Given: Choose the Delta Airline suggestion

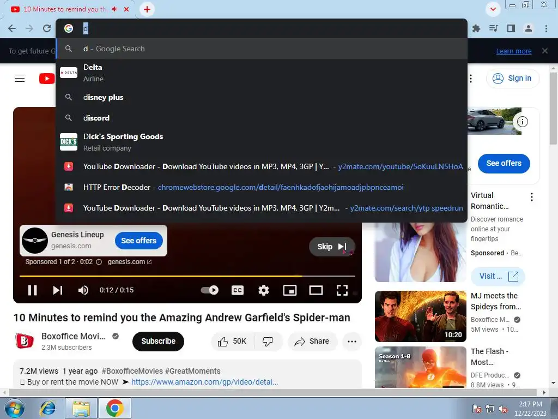Looking at the screenshot, I should coord(262,73).
